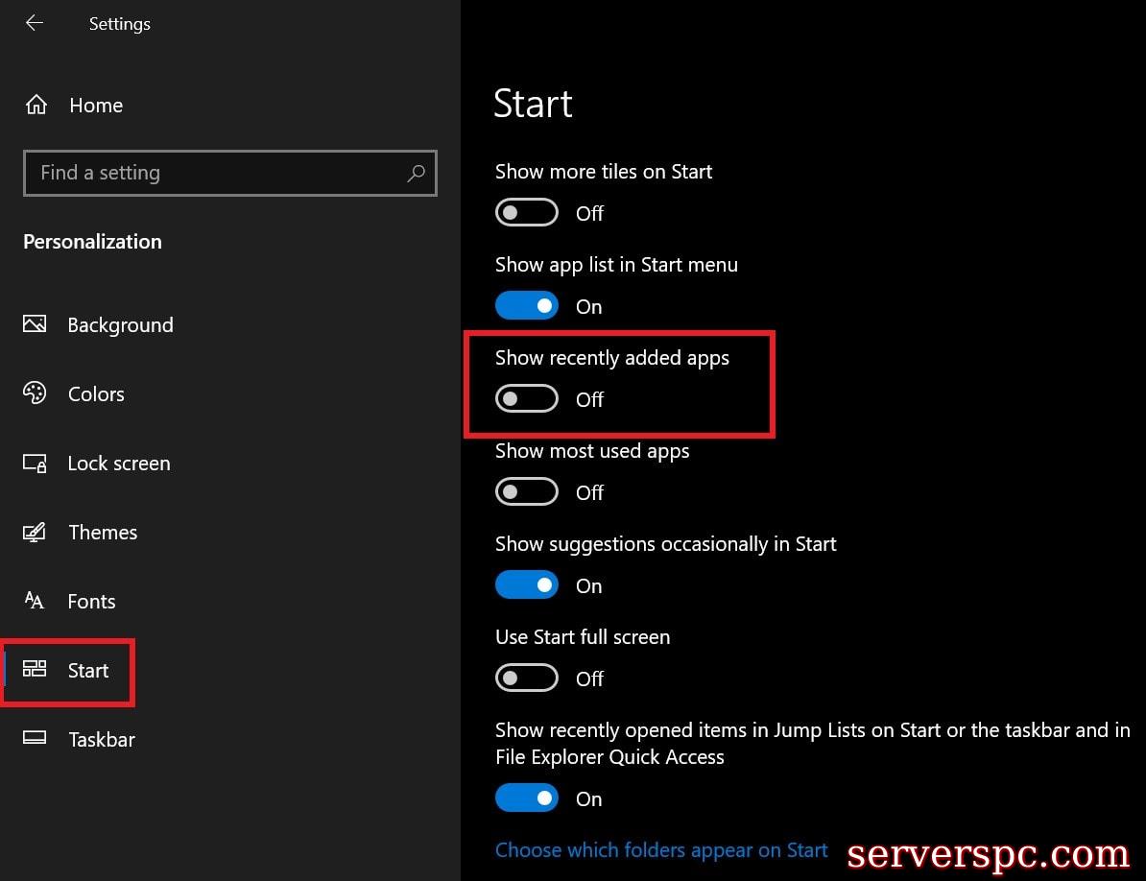
Task: Click the Fonts icon in sidebar
Action: click(x=35, y=601)
